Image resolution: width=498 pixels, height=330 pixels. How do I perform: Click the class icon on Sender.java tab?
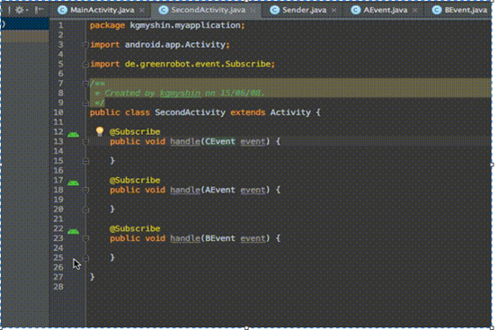[274, 10]
